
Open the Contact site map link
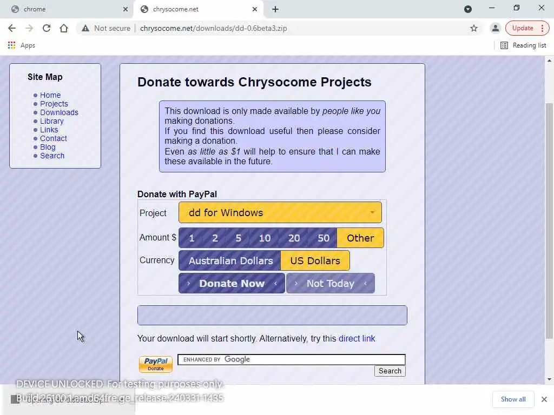[x=54, y=138]
